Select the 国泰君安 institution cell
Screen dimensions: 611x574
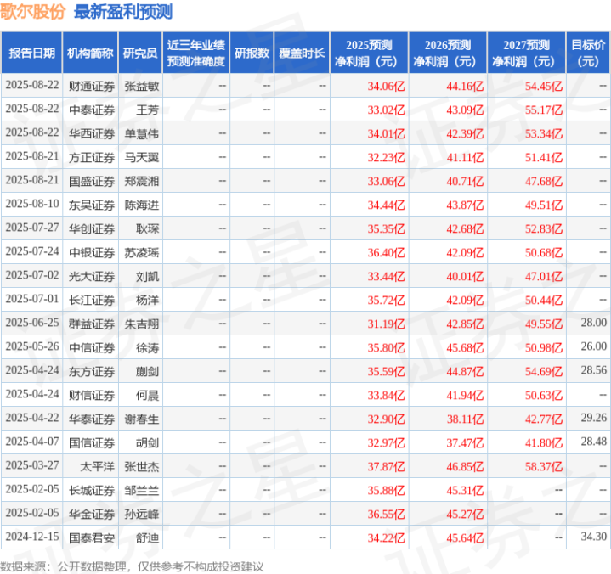click(x=92, y=537)
